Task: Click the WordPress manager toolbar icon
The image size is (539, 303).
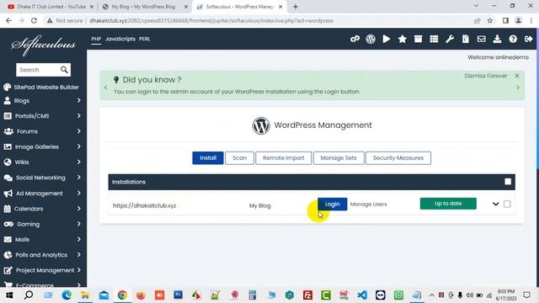Action: point(371,39)
